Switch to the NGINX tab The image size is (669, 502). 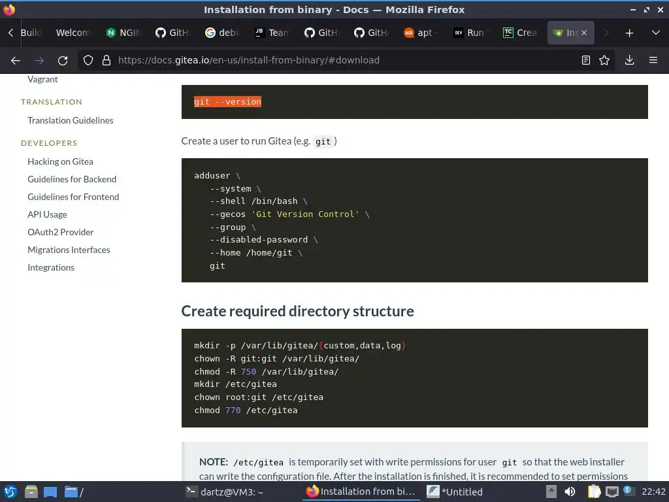pyautogui.click(x=123, y=33)
